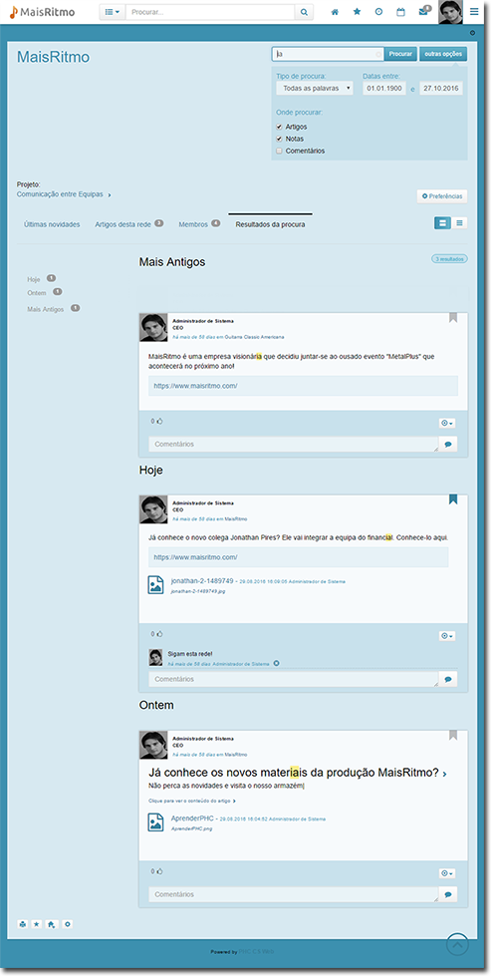Open the list dropdown beside search box
494x980 pixels.
113,12
